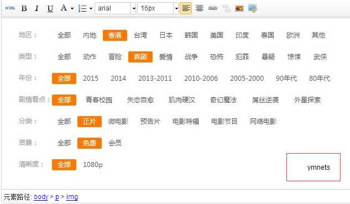Screen dimensions: 350x204
Task: Click 欧洲 in the 地区 row
Action: tap(293, 35)
